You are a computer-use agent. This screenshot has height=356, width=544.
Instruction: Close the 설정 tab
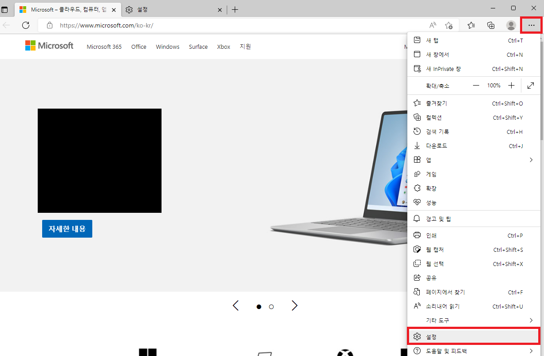click(x=219, y=10)
